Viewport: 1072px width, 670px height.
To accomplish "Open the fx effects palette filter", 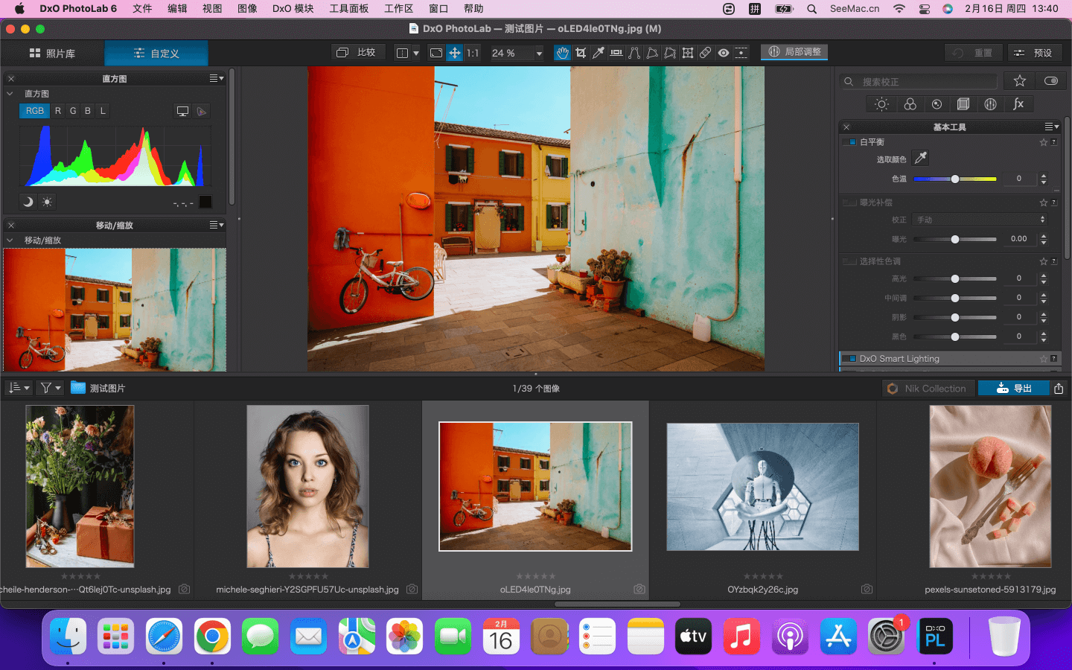I will pos(1018,104).
